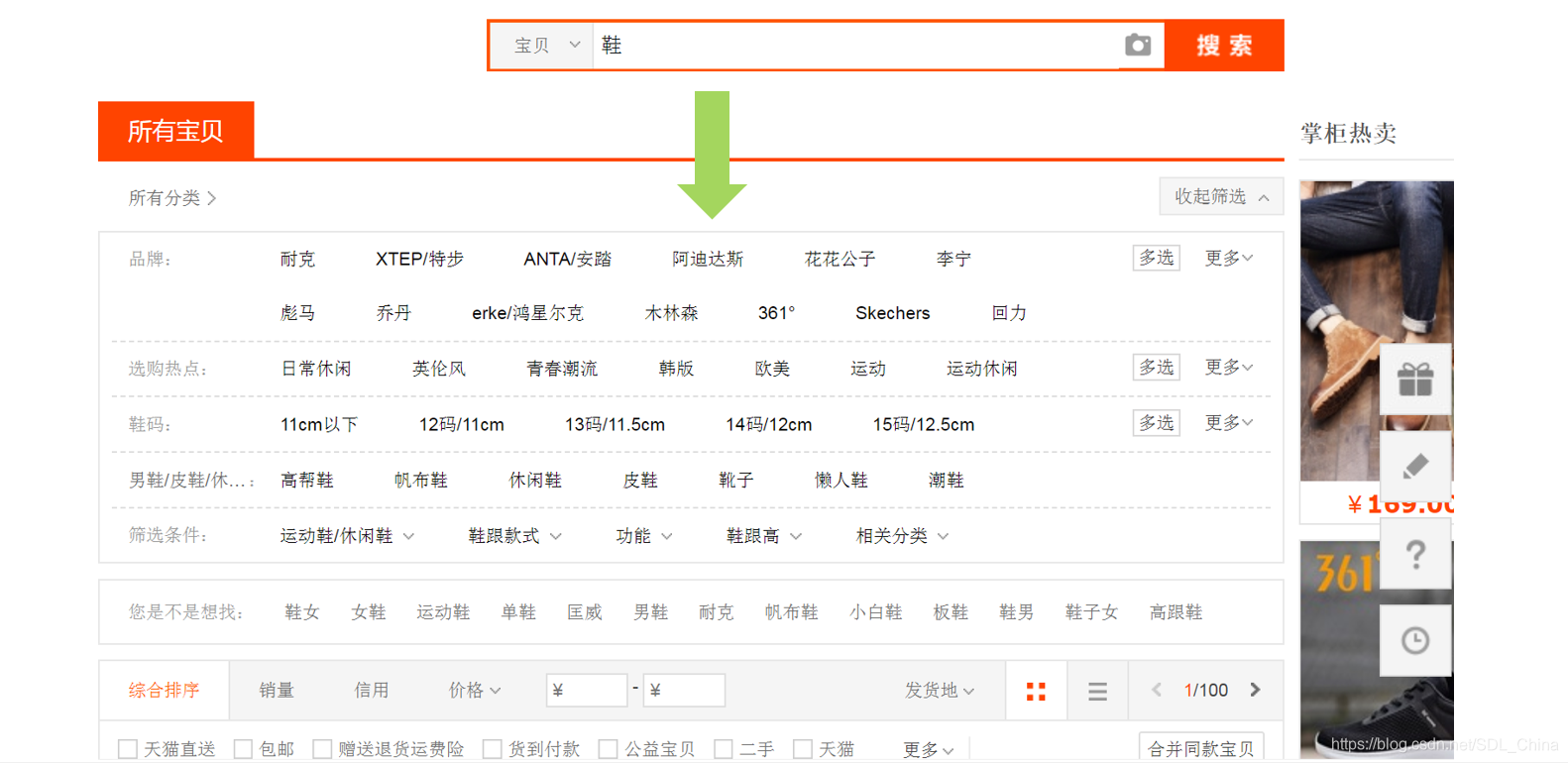The width and height of the screenshot is (1568, 763).
Task: Select shoe size 13码/11.5cm
Action: [x=616, y=424]
